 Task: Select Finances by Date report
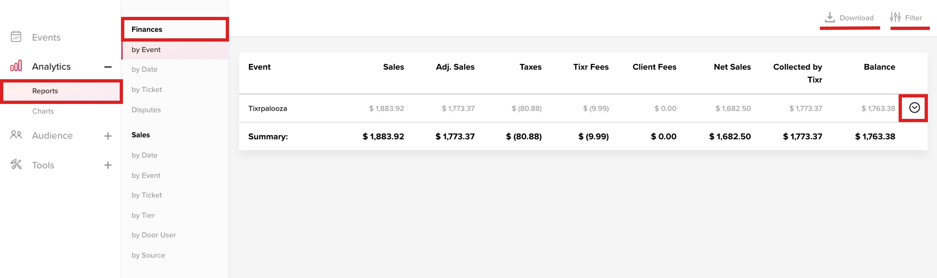pos(144,69)
